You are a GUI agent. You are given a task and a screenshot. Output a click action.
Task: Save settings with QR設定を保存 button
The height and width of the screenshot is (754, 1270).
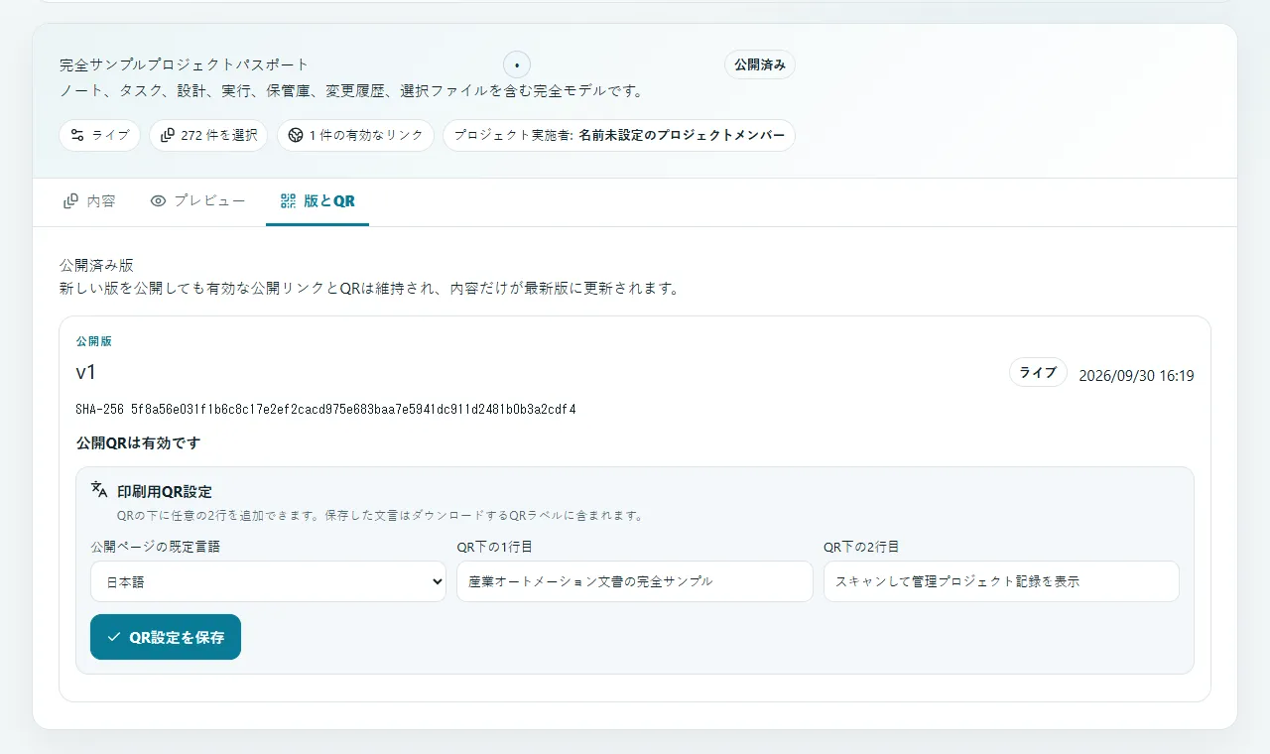point(166,637)
